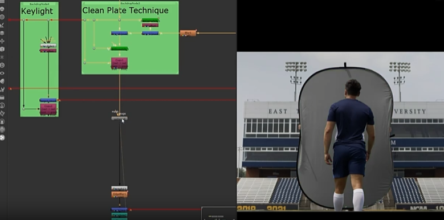Open the Views eye icon menu
The width and height of the screenshot is (444, 220).
pos(2,73)
